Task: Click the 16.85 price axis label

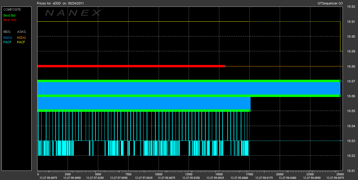Action: (x=351, y=111)
